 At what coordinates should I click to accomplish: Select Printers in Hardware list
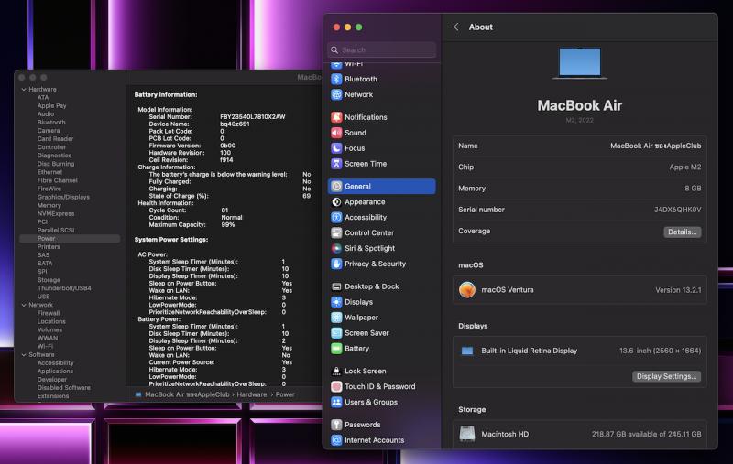tap(49, 247)
